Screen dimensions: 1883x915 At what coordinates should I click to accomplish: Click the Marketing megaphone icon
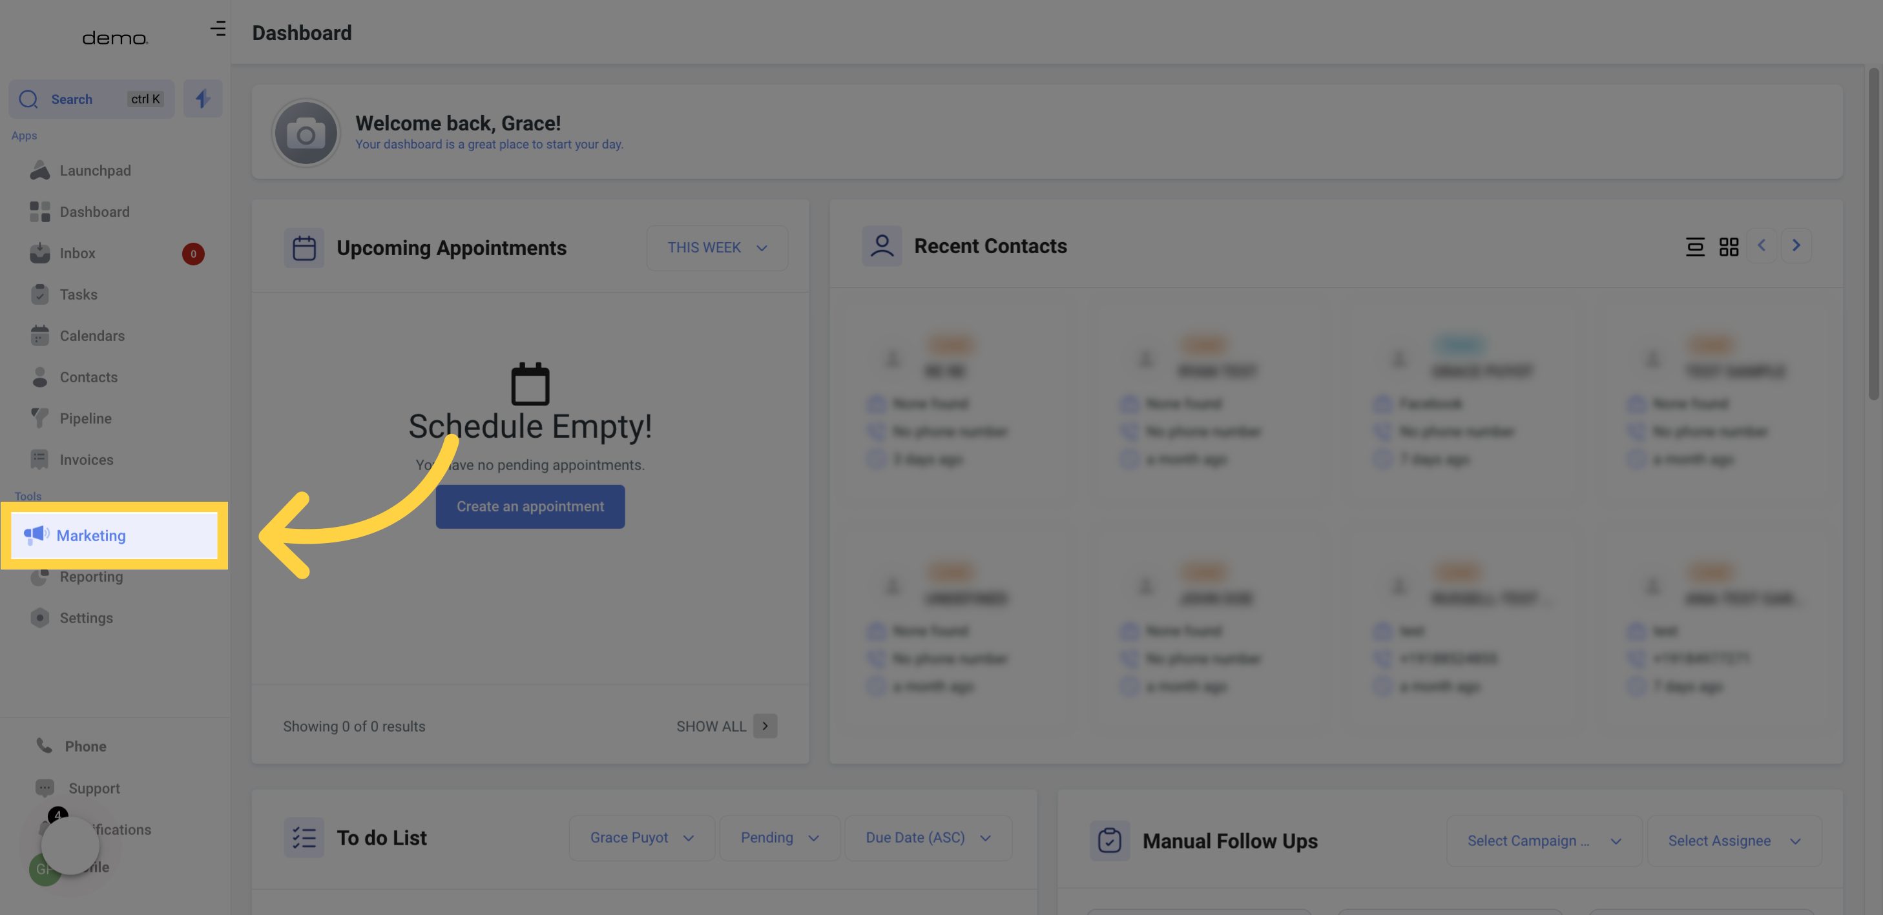[x=37, y=535]
